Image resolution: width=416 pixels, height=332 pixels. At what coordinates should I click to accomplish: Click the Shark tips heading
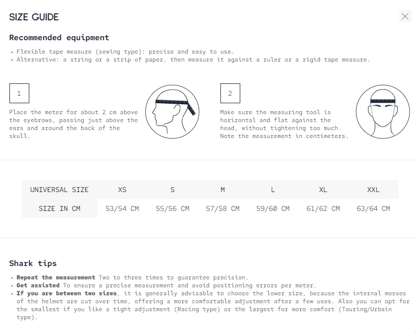[33, 263]
